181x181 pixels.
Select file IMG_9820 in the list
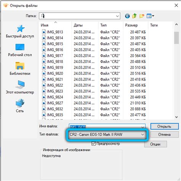pos(55,73)
